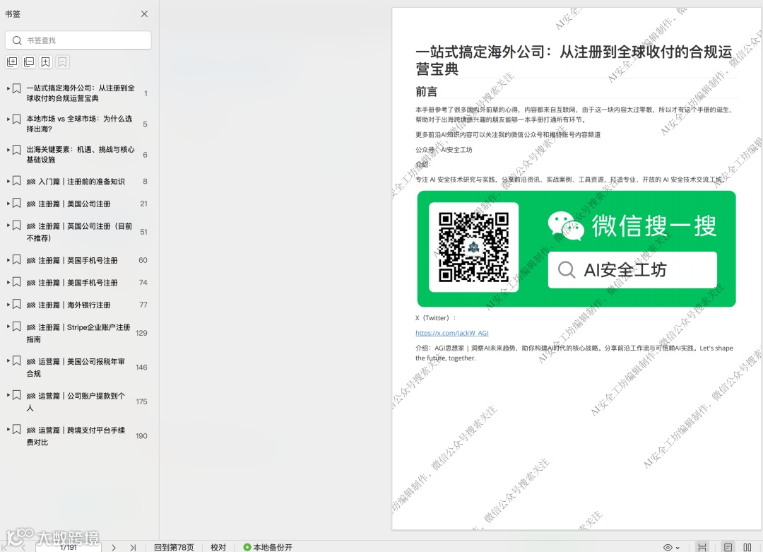Open bookmark 本地市场 vs 全球市场
763x552 pixels.
(79, 124)
